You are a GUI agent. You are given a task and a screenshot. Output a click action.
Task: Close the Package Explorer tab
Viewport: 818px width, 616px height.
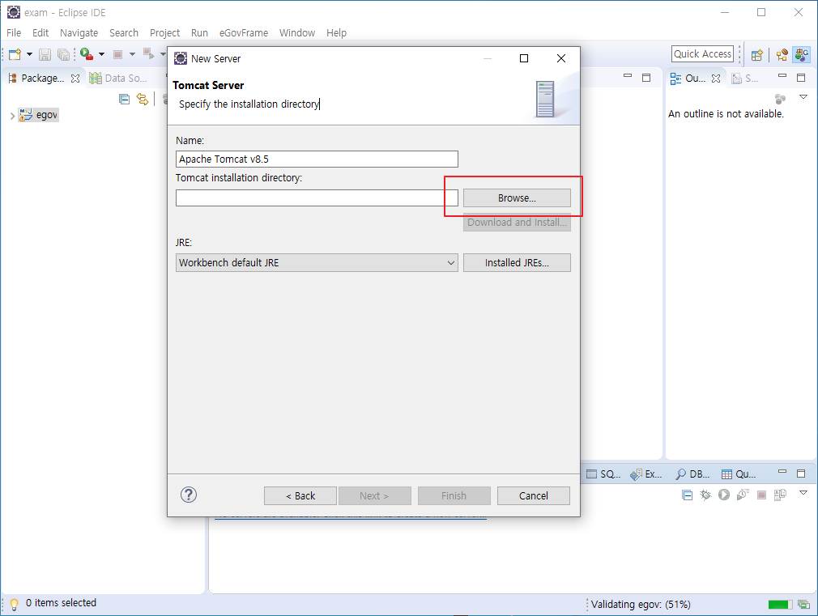click(x=75, y=79)
